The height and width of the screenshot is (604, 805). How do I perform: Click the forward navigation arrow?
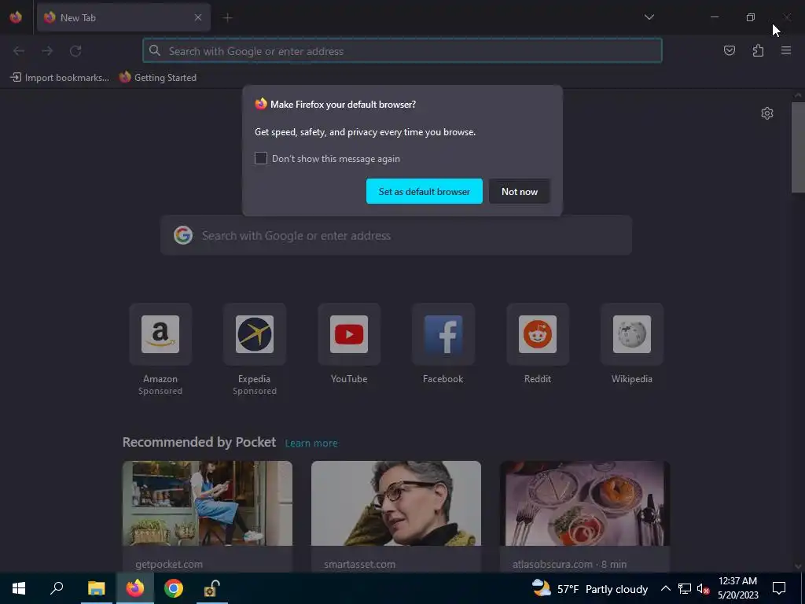point(47,51)
